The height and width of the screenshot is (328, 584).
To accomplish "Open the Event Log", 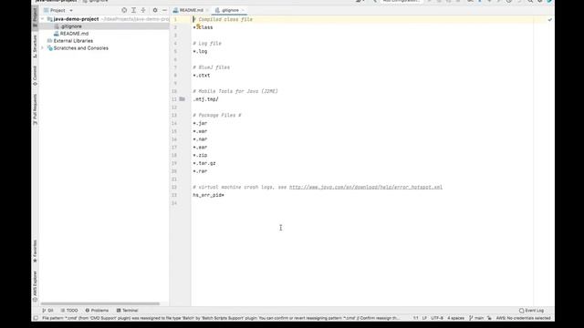I will tap(531, 310).
